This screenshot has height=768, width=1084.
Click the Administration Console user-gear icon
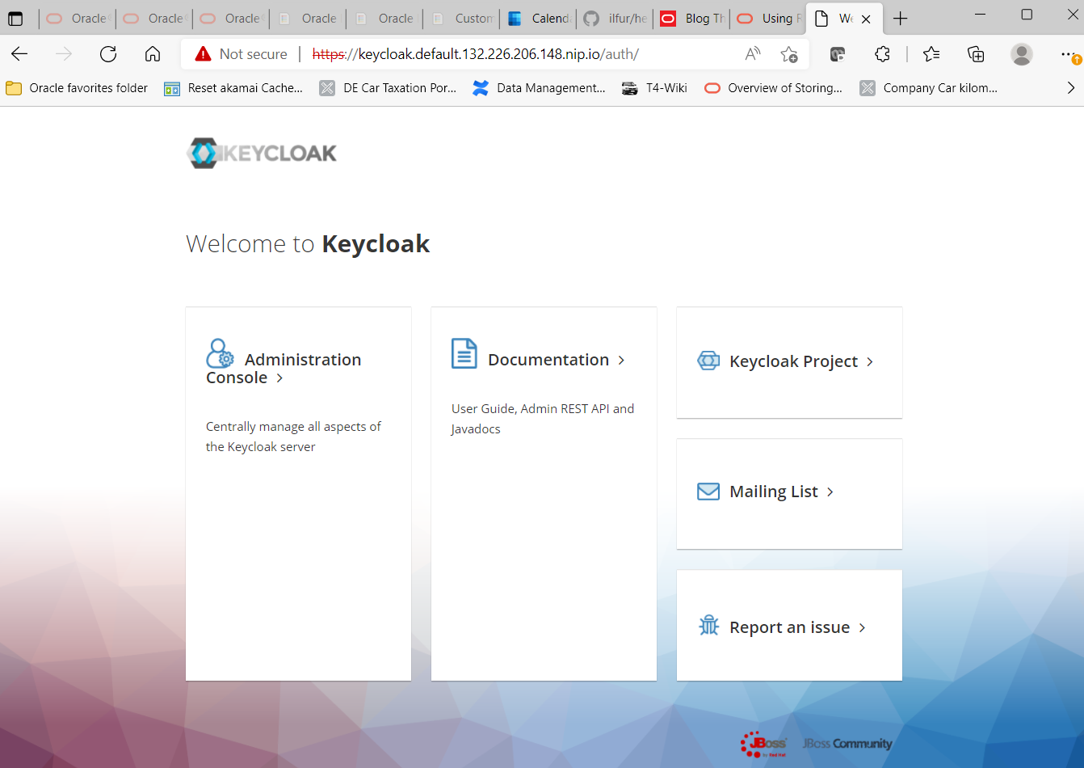pos(220,353)
